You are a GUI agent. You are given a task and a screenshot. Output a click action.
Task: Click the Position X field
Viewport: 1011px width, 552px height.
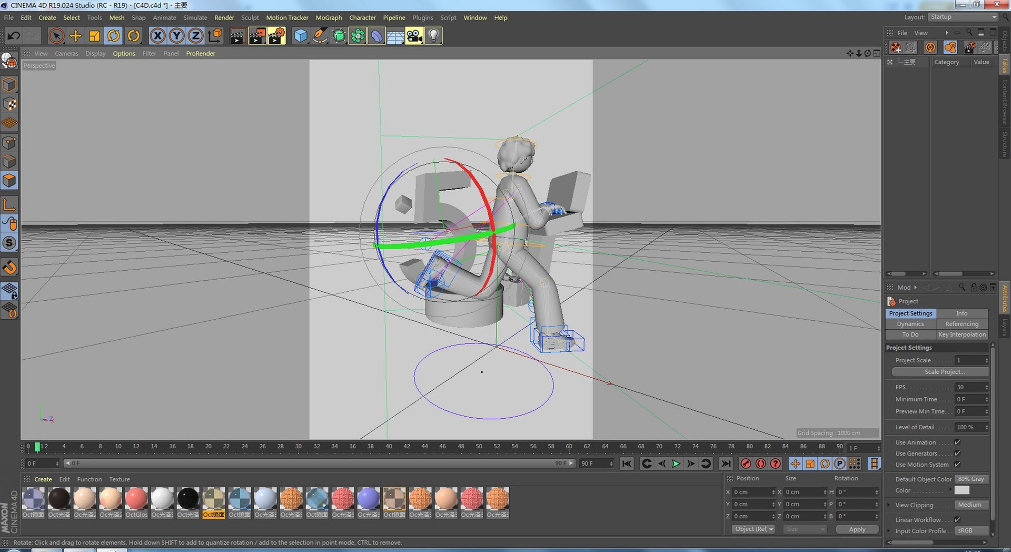pos(754,492)
